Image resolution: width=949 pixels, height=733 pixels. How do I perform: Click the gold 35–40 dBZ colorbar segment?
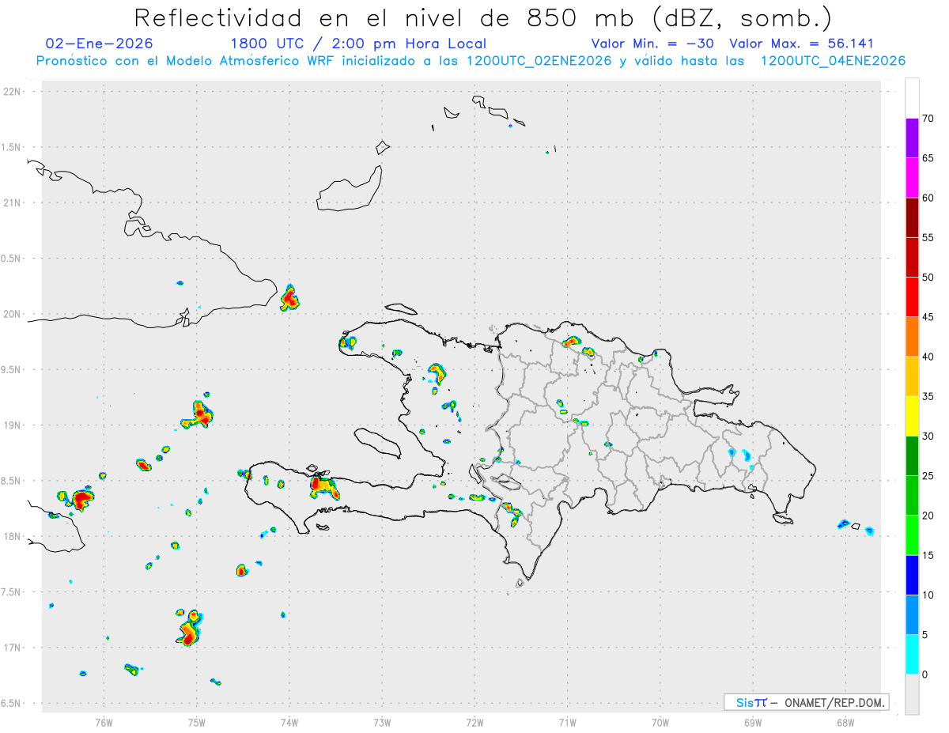912,376
